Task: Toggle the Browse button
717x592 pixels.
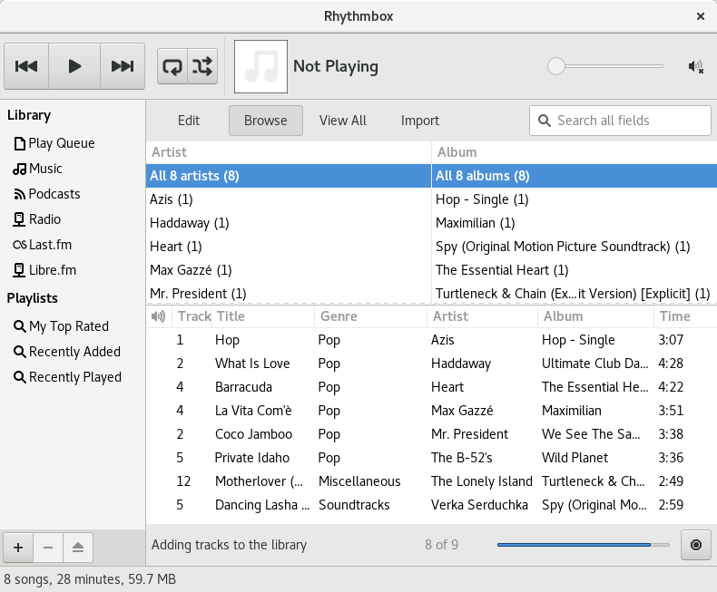Action: (266, 121)
